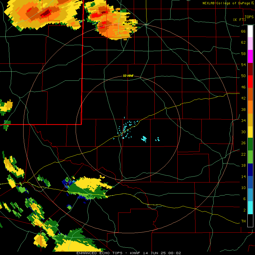This screenshot has width=255, height=255.
Task: Click the medium blue legend swatch
Action: coord(250,182)
